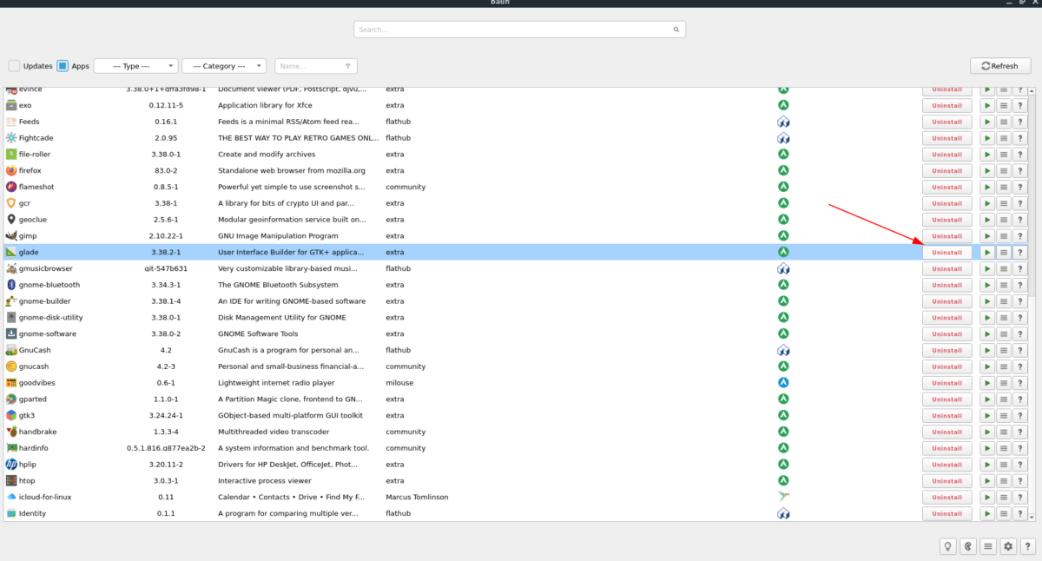Open settings via the gear icon
This screenshot has width=1042, height=561.
[1008, 546]
